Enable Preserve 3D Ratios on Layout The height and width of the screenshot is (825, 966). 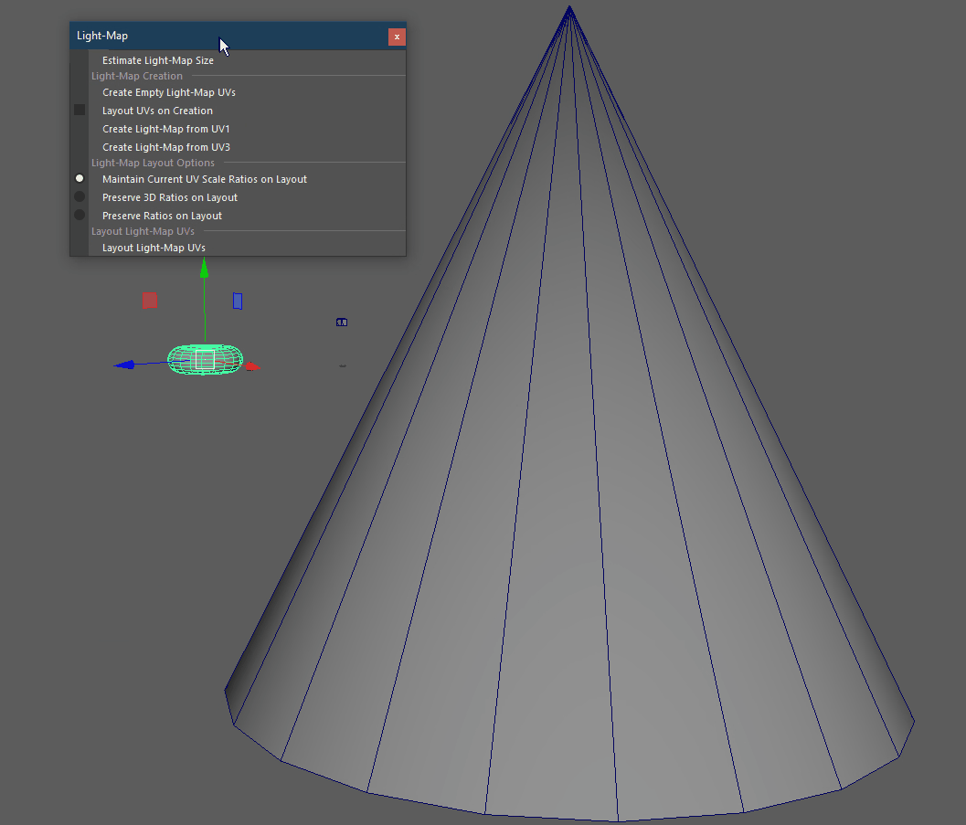[80, 197]
